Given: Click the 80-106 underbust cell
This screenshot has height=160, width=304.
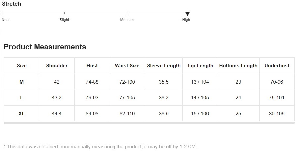Looking at the screenshot, I should click(x=277, y=114).
